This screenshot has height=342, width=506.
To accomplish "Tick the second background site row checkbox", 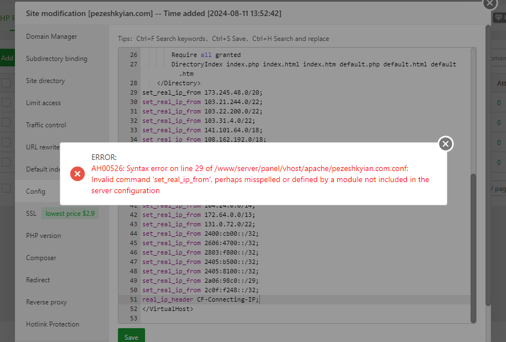I will click(6, 102).
